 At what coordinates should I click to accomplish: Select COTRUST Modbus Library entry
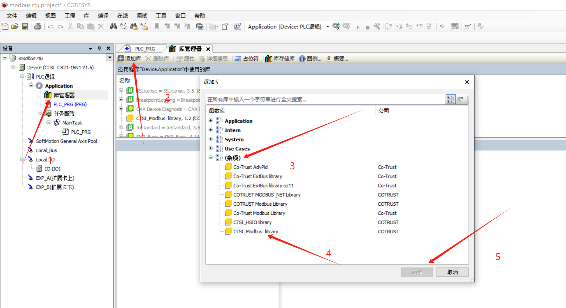coord(260,204)
